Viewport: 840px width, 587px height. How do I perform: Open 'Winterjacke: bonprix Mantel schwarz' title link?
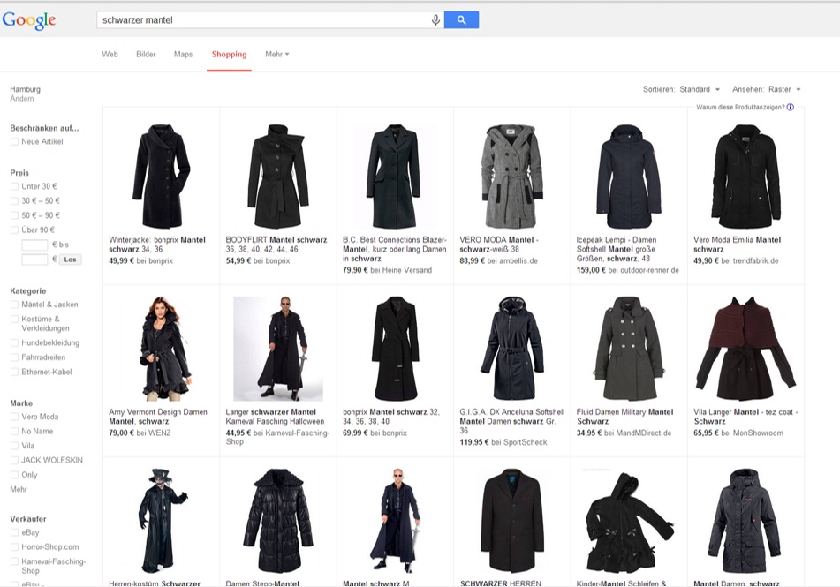coord(157,245)
